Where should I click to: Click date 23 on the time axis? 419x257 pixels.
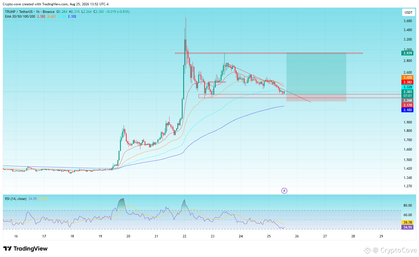point(213,236)
